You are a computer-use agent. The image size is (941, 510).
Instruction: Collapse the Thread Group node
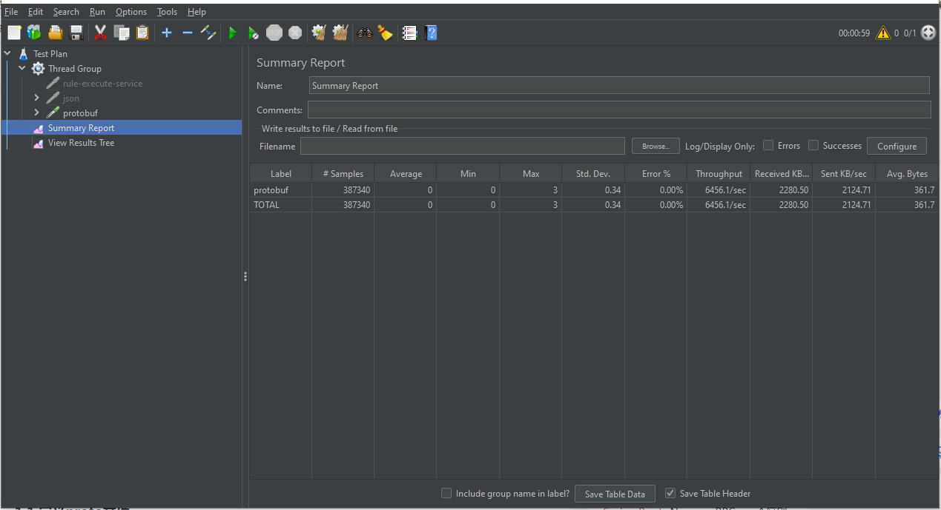22,68
